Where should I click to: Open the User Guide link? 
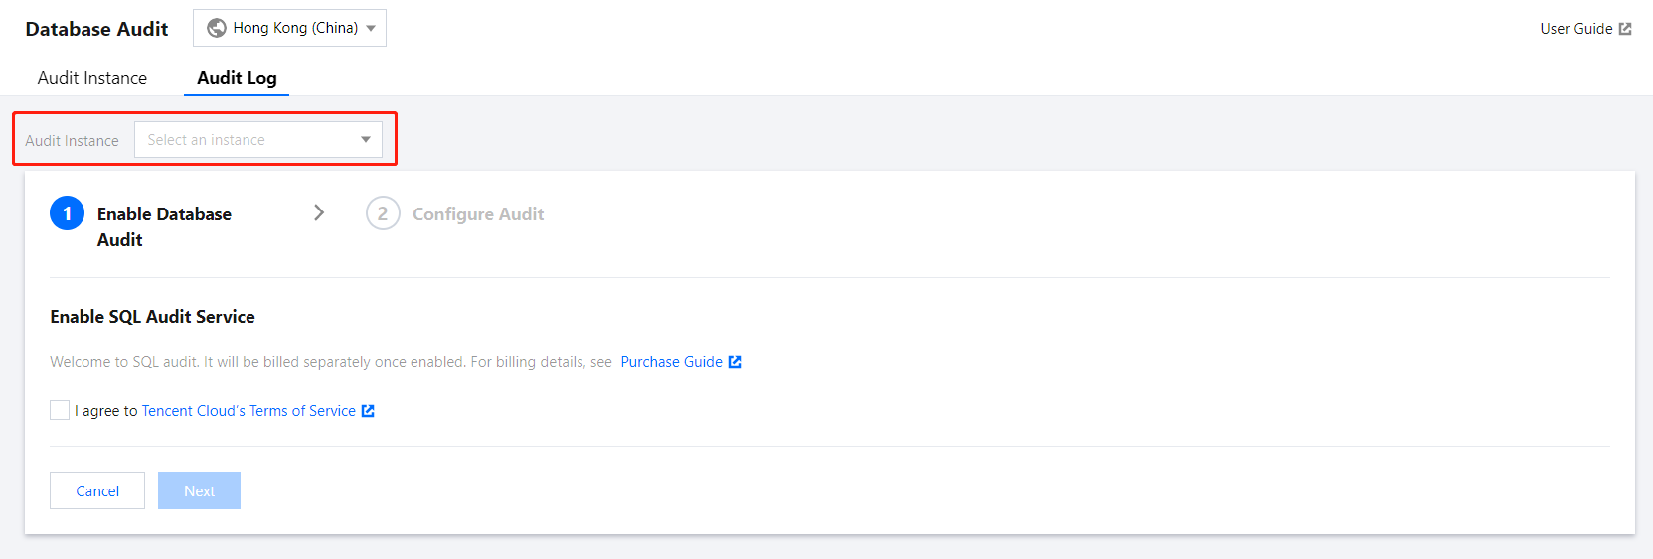[x=1575, y=29]
